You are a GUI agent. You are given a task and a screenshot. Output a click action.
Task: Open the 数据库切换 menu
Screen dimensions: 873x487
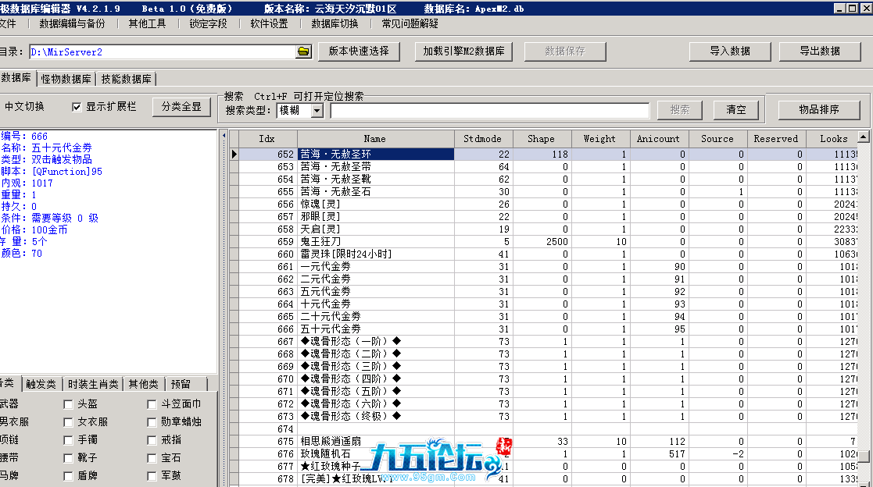(335, 23)
